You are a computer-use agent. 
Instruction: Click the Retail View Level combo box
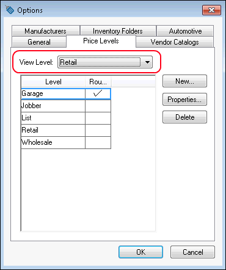tap(105, 62)
